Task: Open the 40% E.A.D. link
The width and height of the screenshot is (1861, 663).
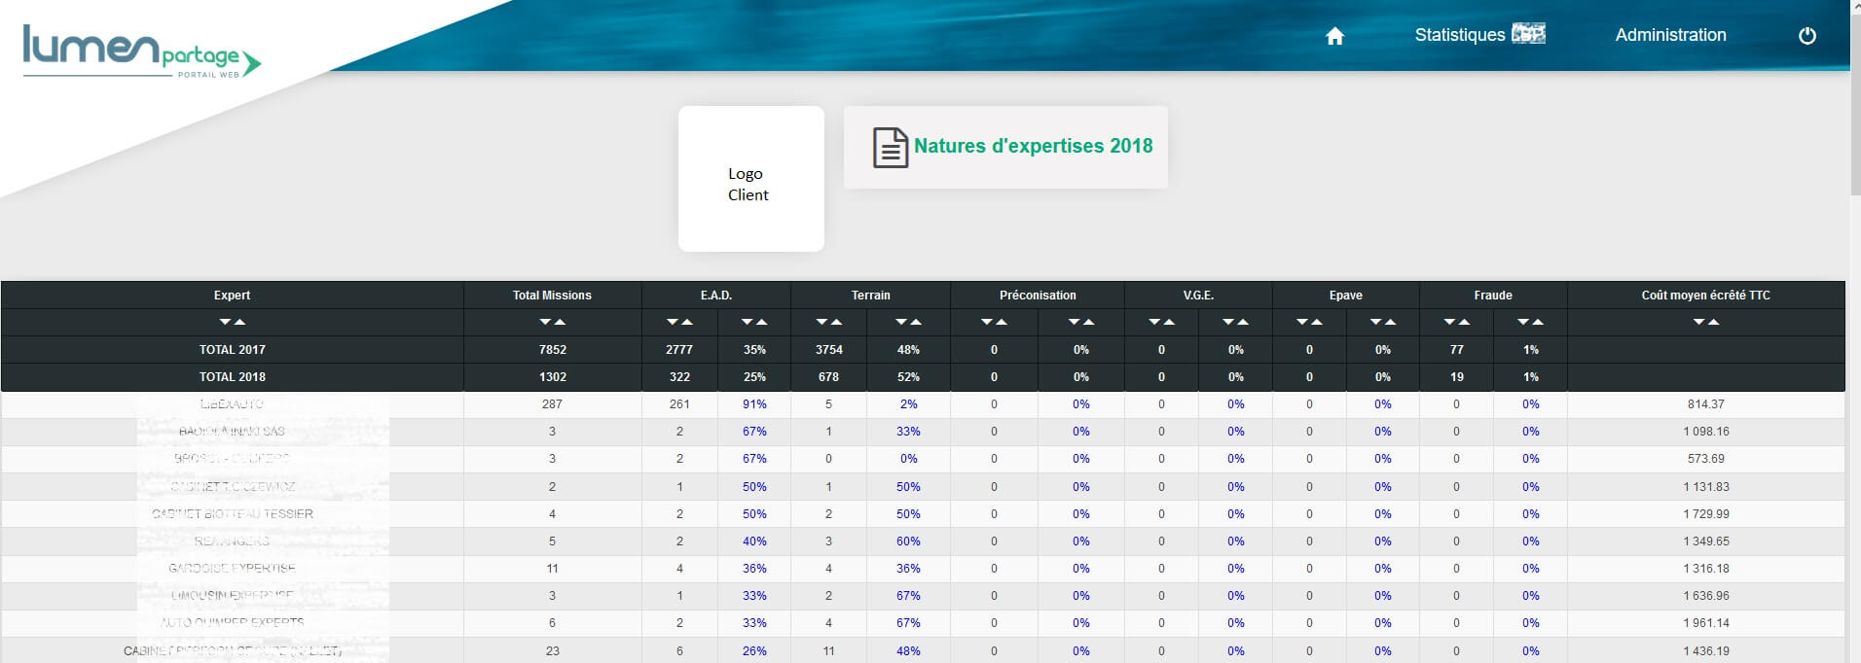Action: [754, 541]
